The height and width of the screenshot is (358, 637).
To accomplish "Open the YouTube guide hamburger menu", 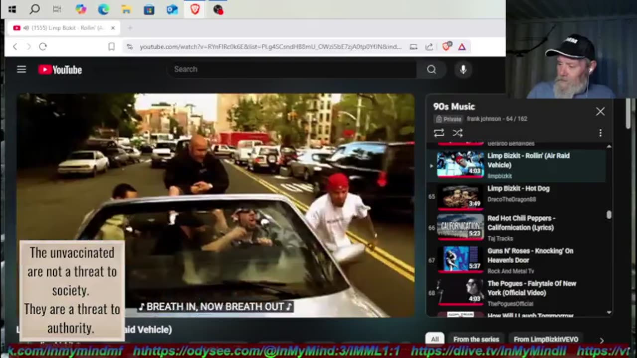I will click(x=21, y=70).
